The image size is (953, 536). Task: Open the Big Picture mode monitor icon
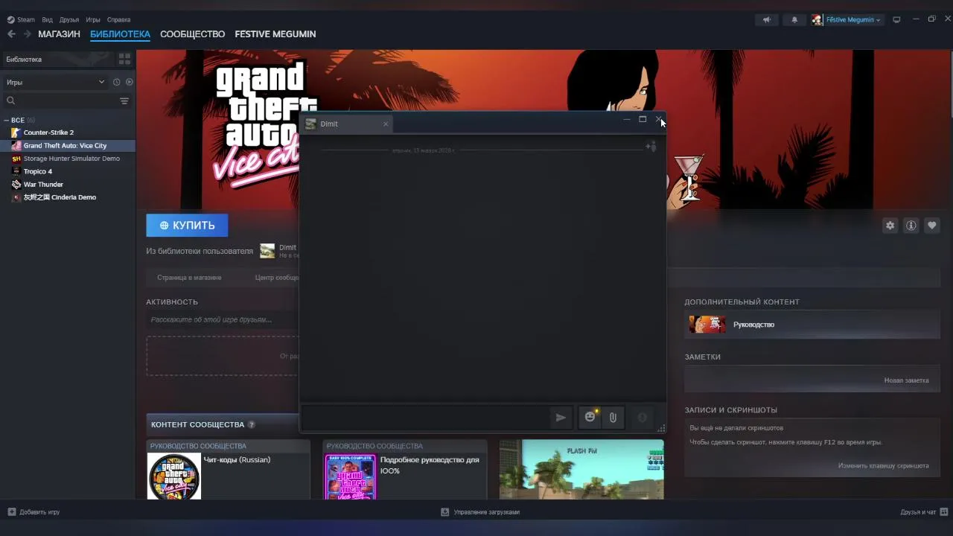tap(896, 20)
